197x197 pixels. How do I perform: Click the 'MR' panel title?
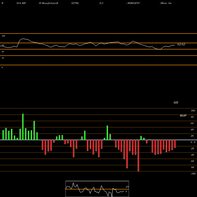tap(176, 102)
